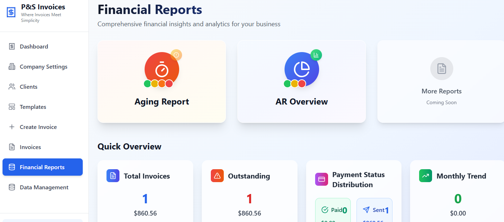
Task: Click the P&S Invoices dollar logo
Action: [10, 12]
